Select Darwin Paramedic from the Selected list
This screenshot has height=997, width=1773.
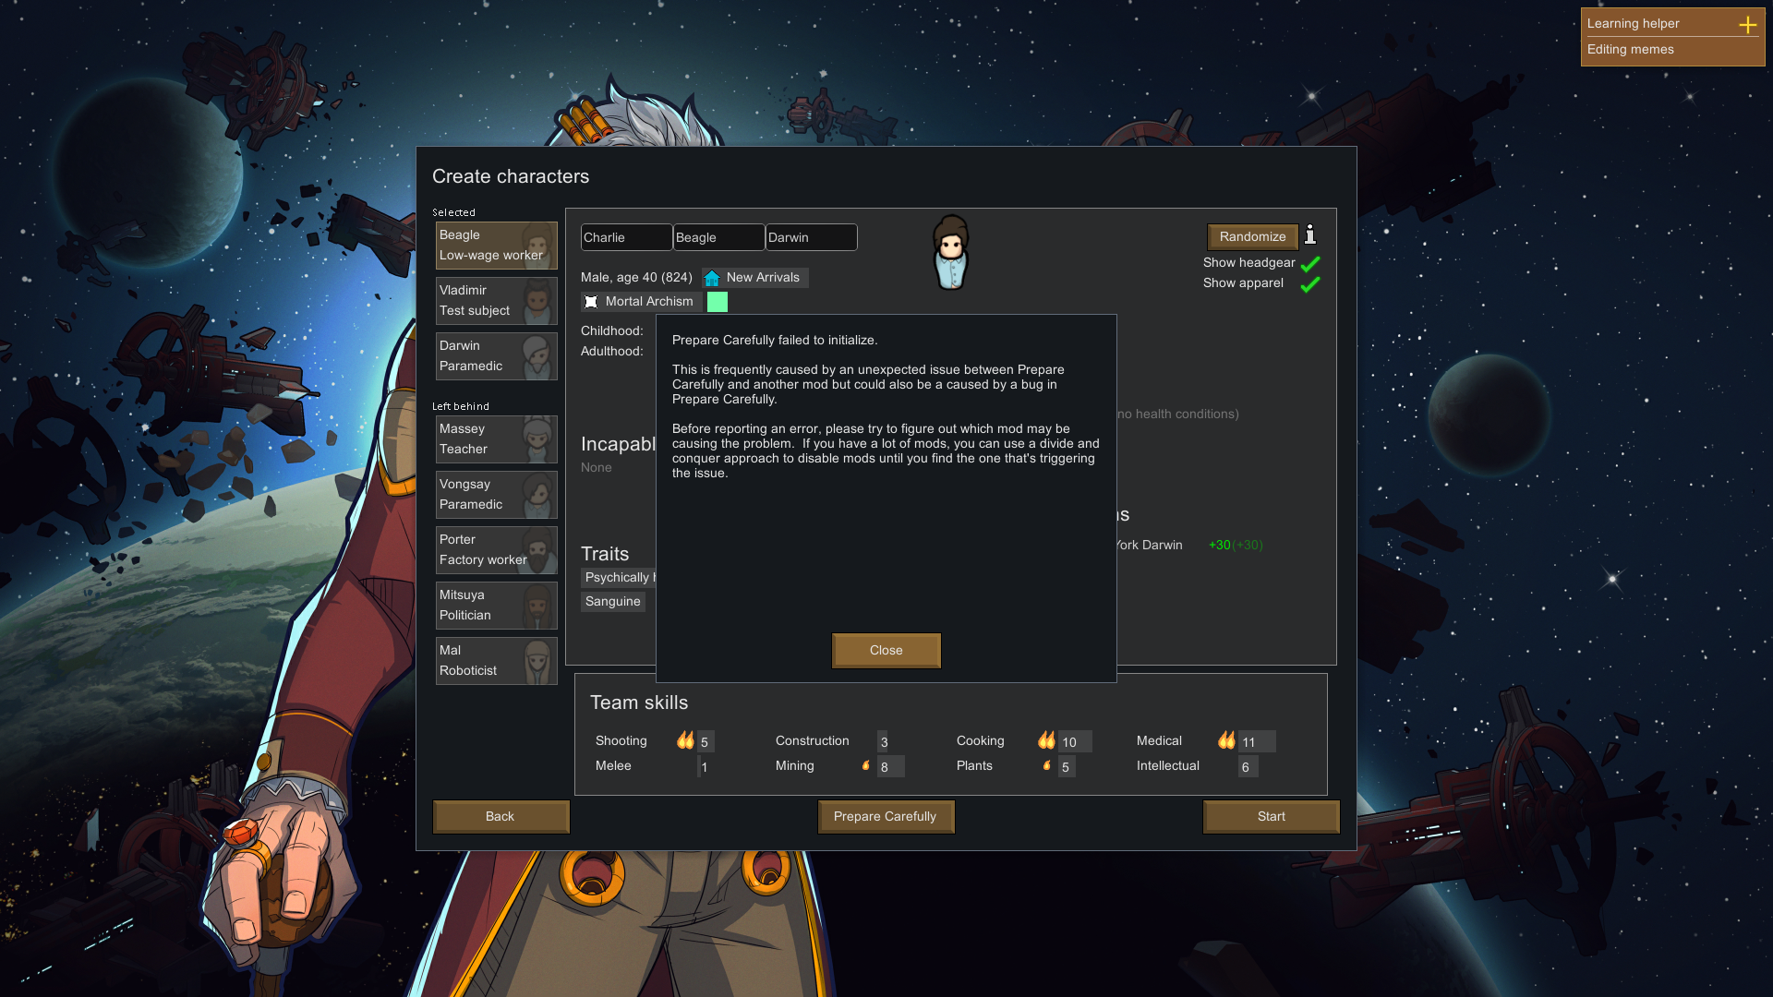(x=496, y=355)
